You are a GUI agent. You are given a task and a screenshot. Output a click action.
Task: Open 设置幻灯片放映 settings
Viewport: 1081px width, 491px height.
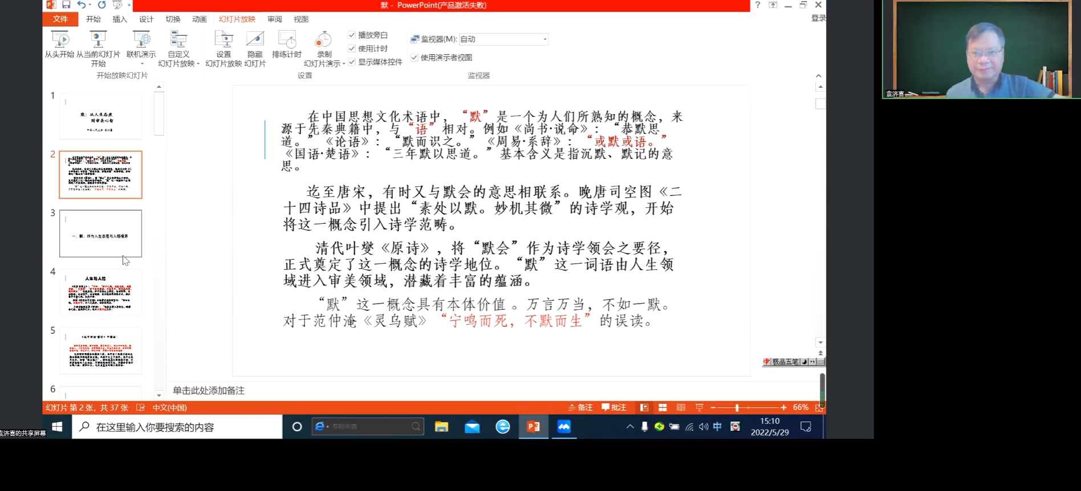pyautogui.click(x=223, y=40)
